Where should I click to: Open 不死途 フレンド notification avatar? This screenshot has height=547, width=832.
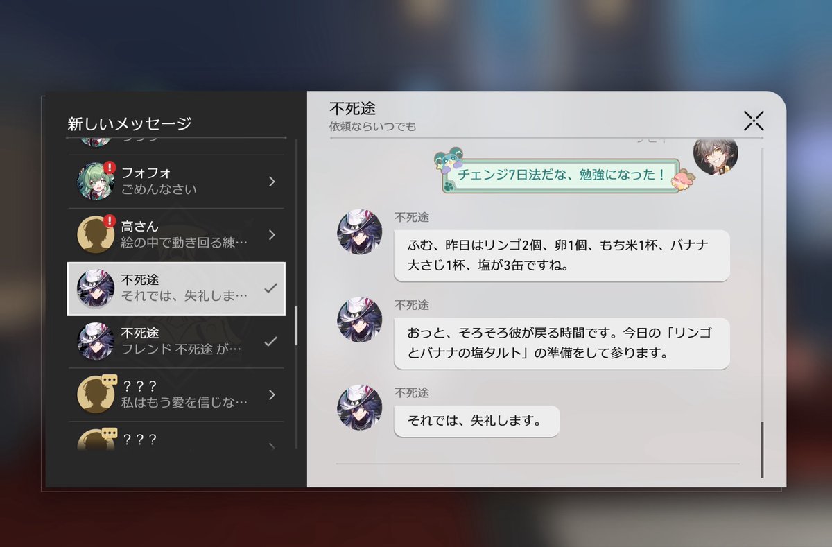[x=95, y=341]
